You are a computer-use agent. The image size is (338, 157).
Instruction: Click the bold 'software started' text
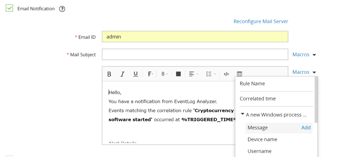(131, 119)
